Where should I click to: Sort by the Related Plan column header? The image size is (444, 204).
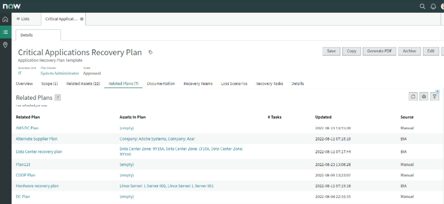pos(28,117)
